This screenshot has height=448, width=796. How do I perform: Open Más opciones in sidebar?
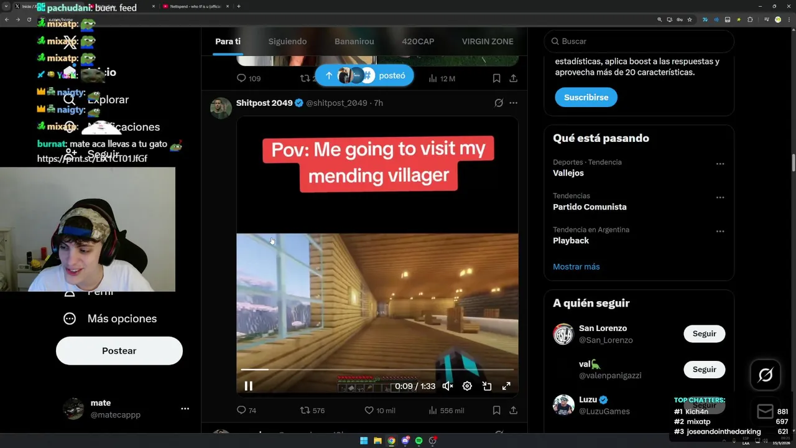pos(110,319)
